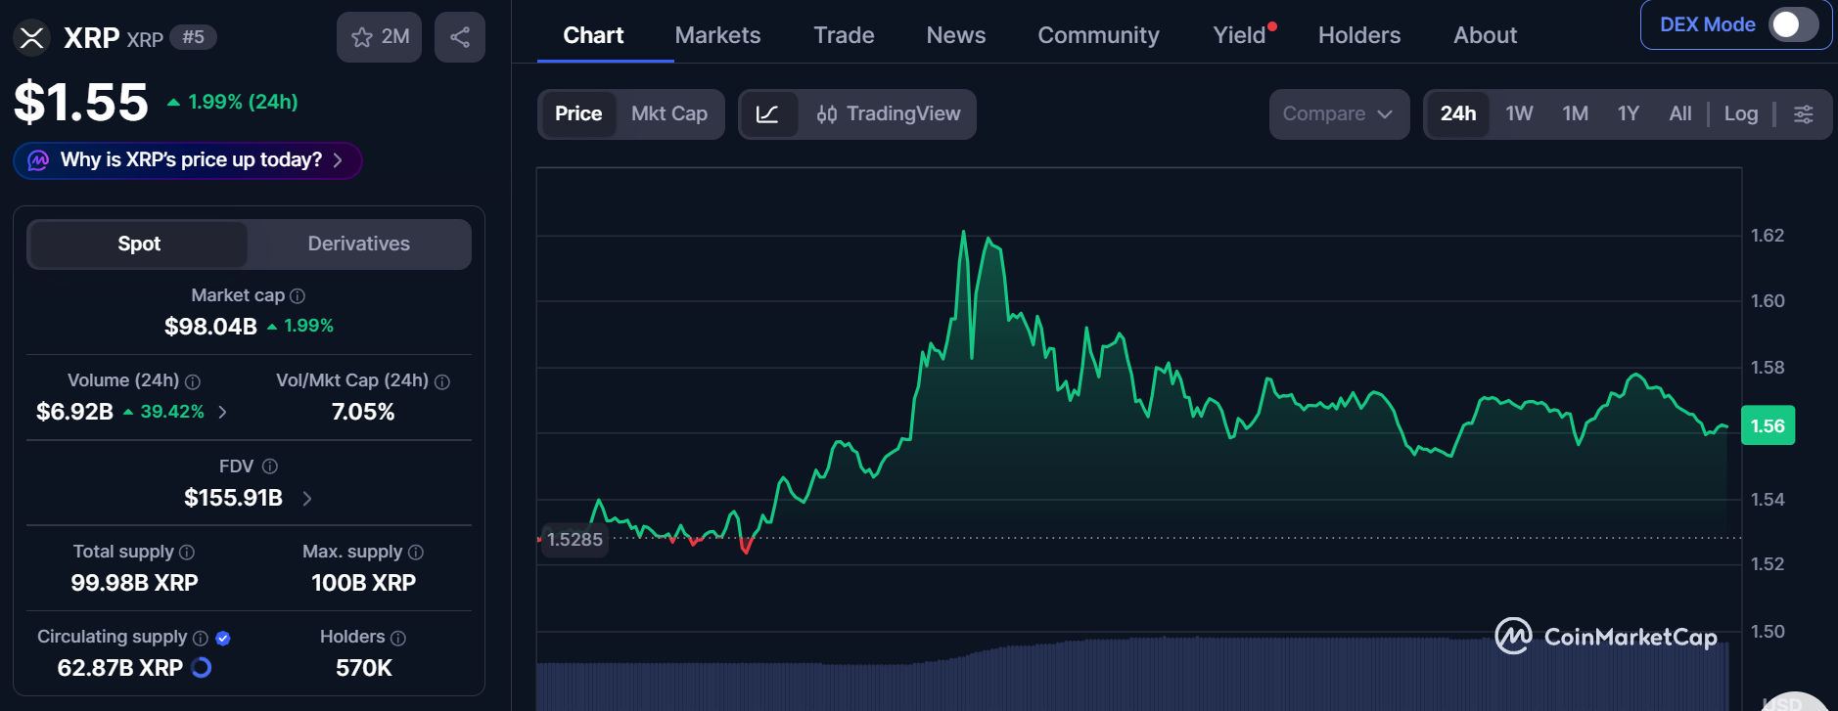The height and width of the screenshot is (711, 1838).
Task: Open FDV info icon
Action: 270,467
